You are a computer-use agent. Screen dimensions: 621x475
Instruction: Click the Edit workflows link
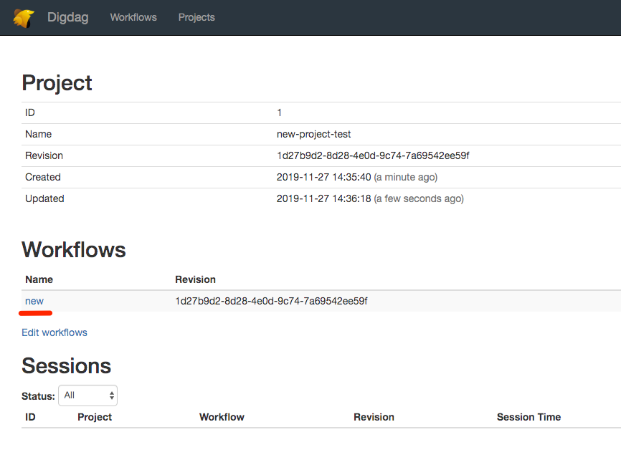pyautogui.click(x=54, y=332)
